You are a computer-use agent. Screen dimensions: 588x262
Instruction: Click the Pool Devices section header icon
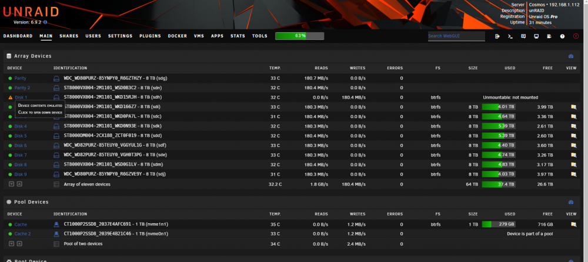[x=9, y=202]
